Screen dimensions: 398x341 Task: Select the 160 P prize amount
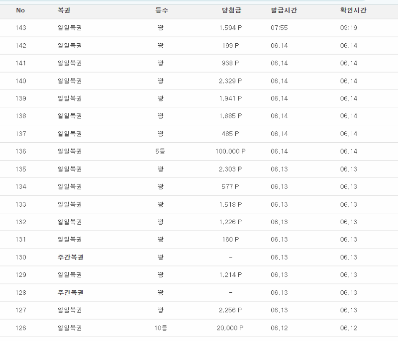coord(230,240)
